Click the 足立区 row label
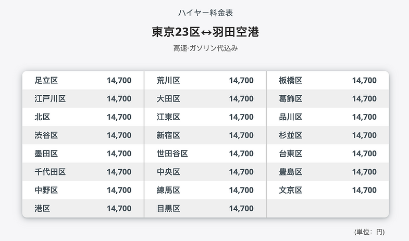This screenshot has width=409, height=241. click(46, 80)
